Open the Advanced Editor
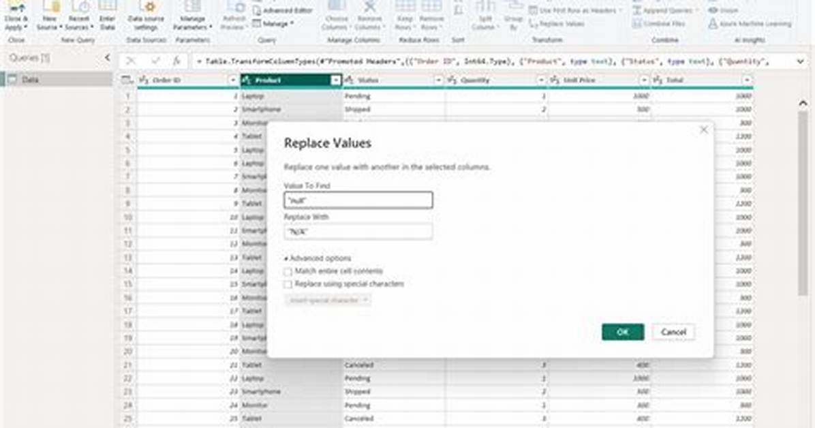 [x=283, y=10]
